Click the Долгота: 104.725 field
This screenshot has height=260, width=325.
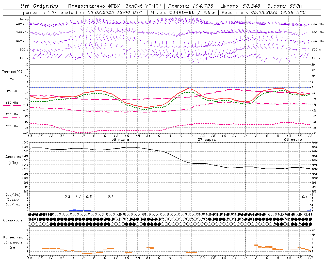coord(191,6)
